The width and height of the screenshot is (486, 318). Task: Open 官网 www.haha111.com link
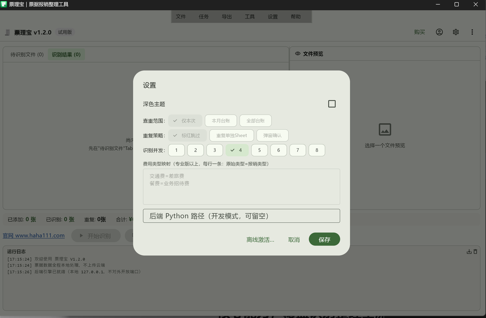(34, 235)
